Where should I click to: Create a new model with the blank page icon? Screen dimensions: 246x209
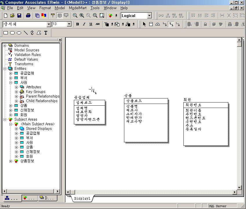click(x=6, y=16)
